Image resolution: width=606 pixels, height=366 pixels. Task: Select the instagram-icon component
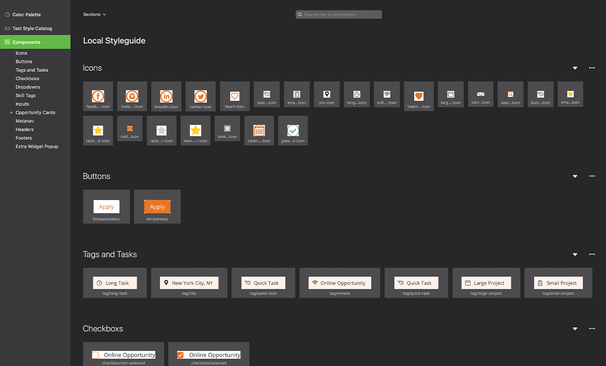[x=132, y=96]
